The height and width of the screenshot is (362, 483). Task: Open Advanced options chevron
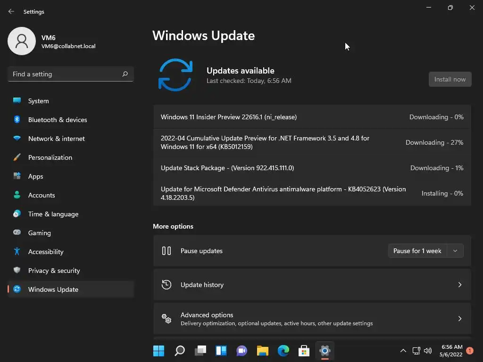click(x=459, y=319)
